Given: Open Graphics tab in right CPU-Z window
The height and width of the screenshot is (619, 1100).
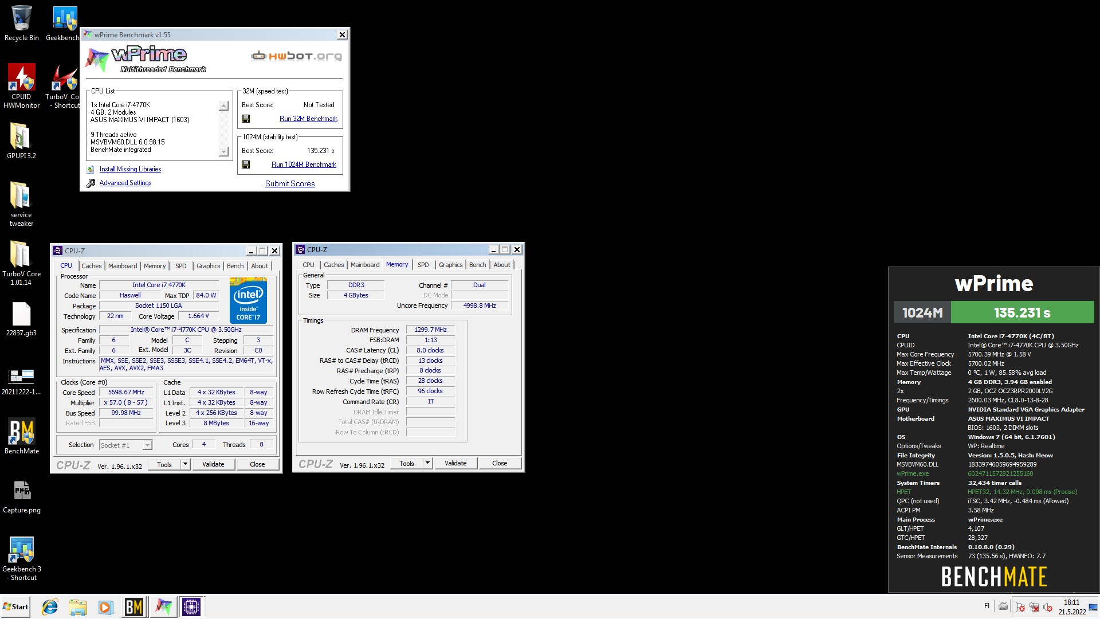Looking at the screenshot, I should (450, 265).
